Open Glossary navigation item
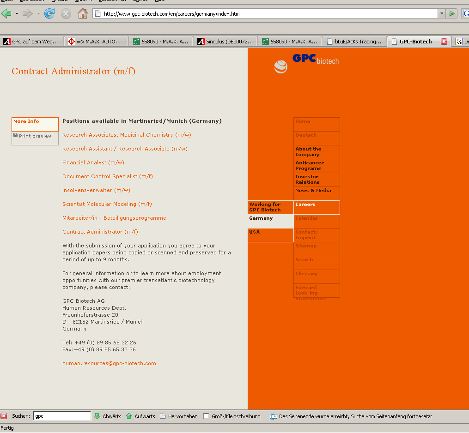This screenshot has height=433, width=469. coord(317,277)
